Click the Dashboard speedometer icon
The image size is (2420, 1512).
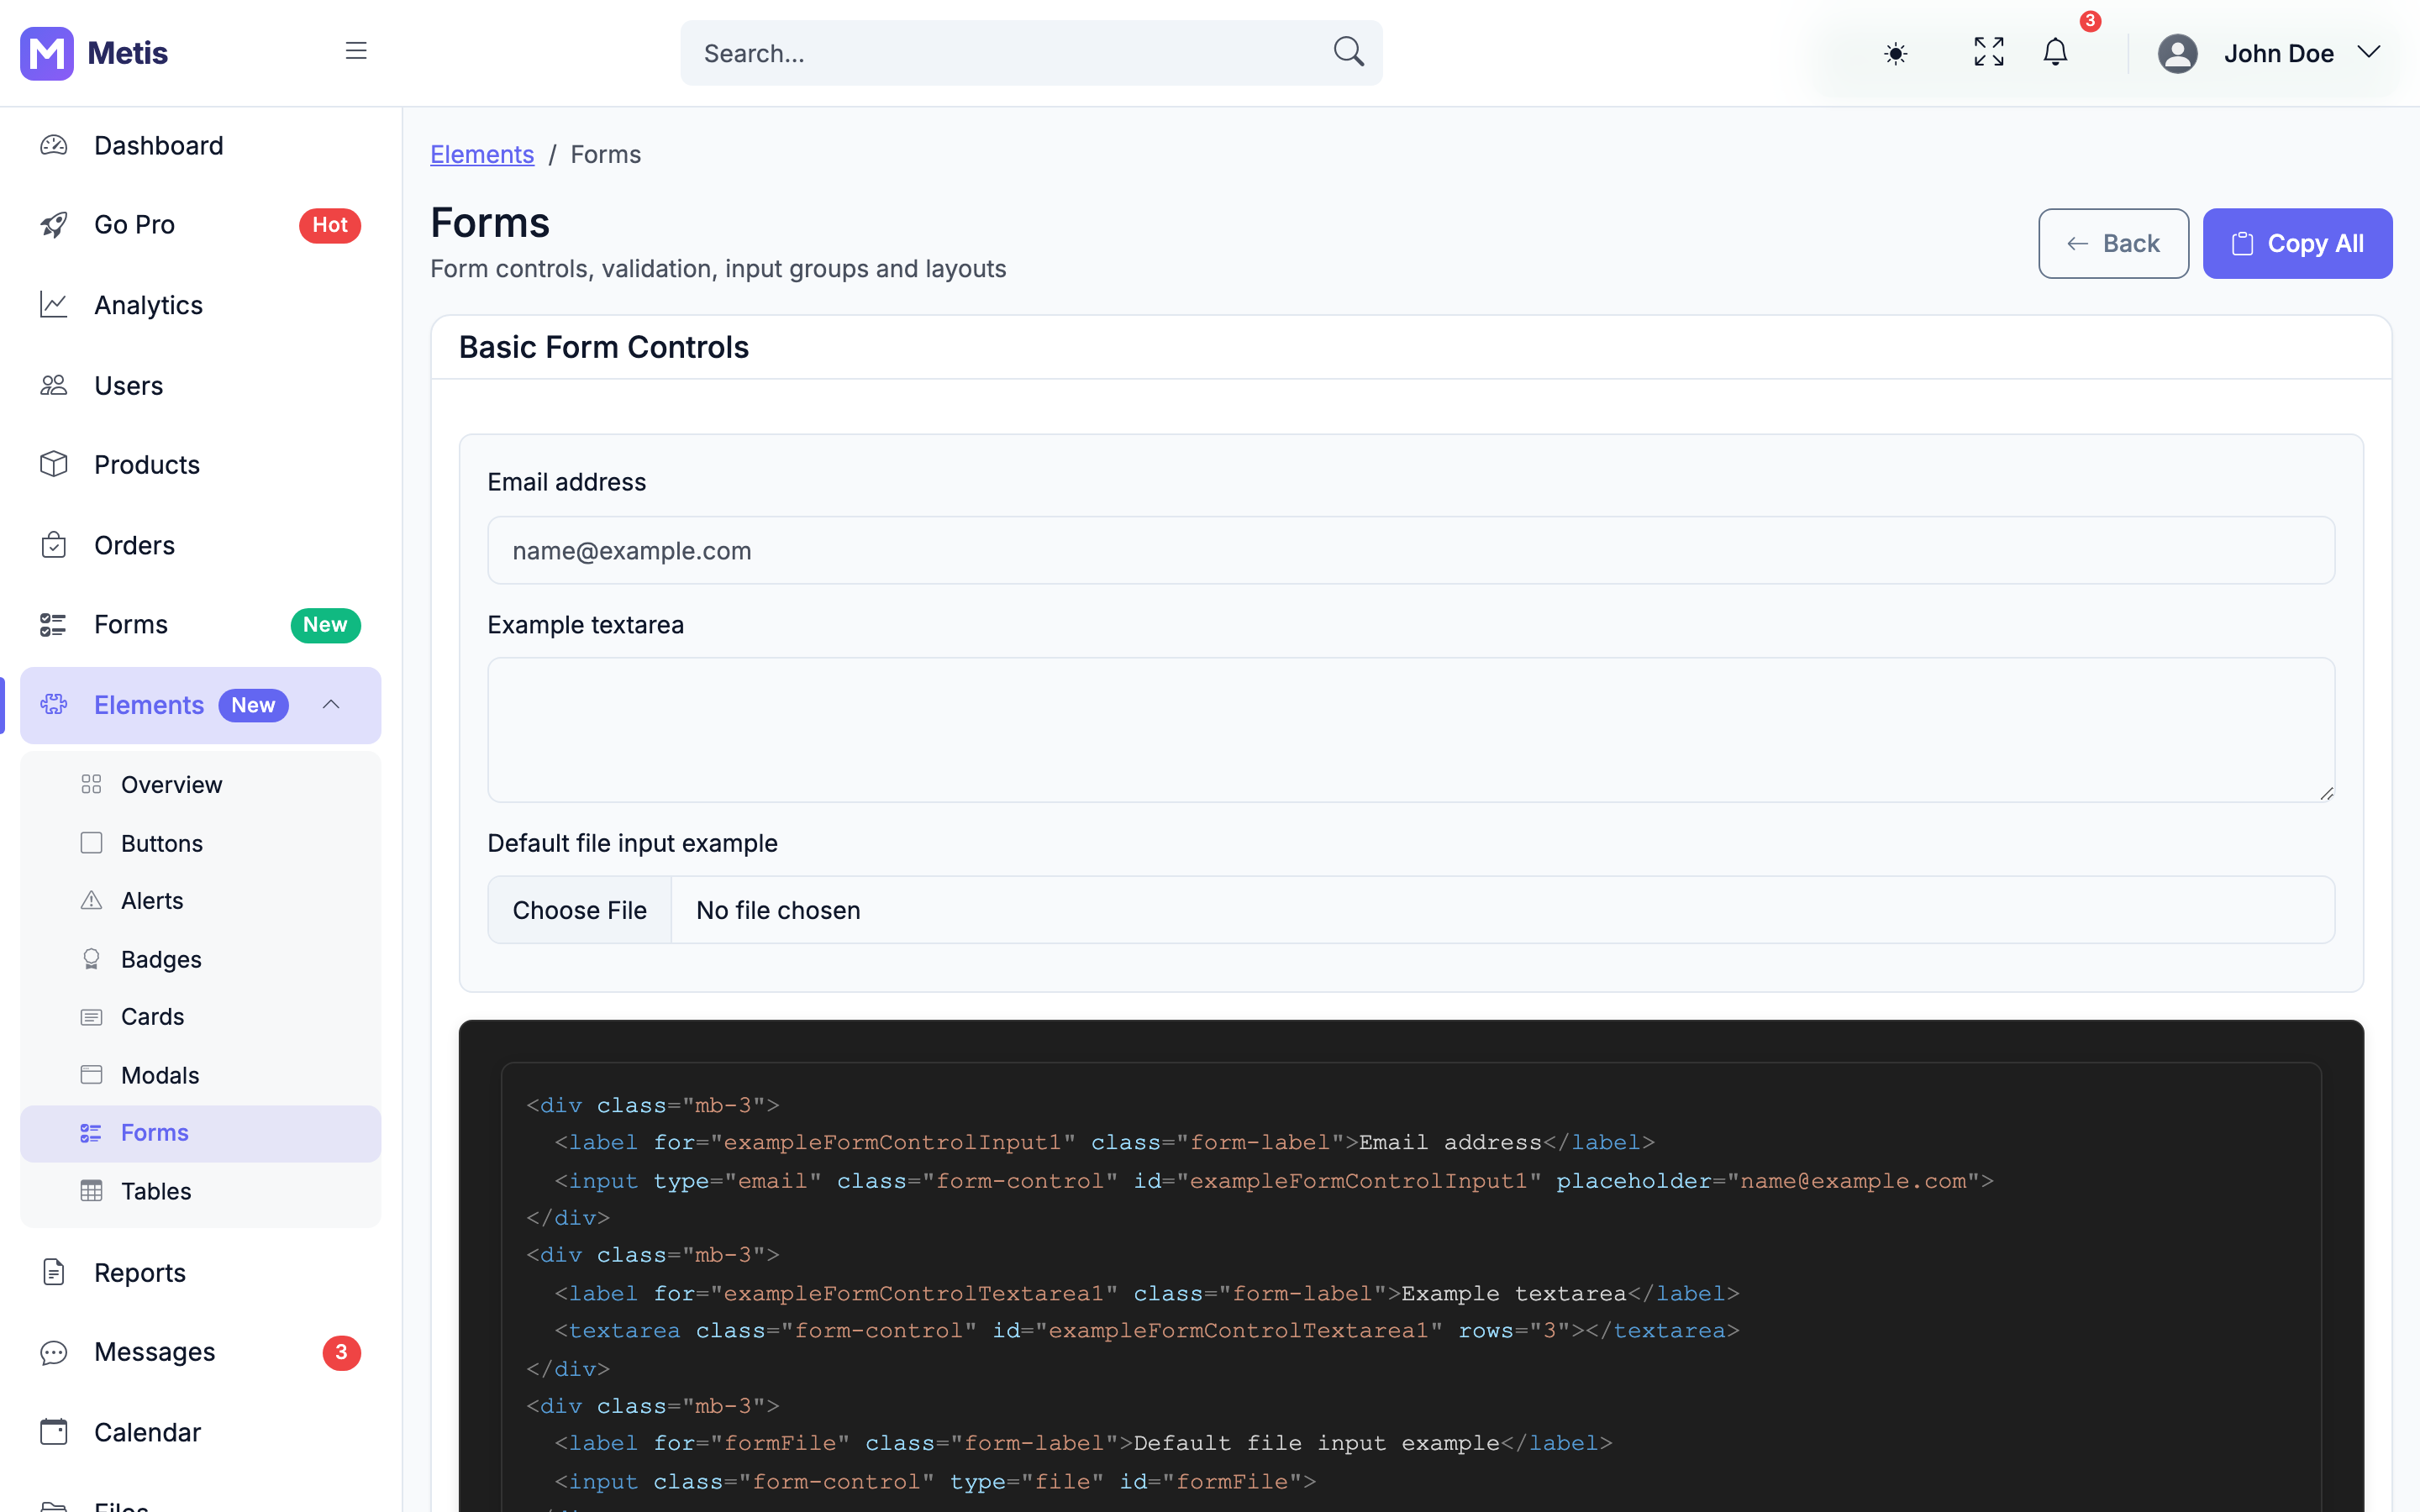click(54, 146)
